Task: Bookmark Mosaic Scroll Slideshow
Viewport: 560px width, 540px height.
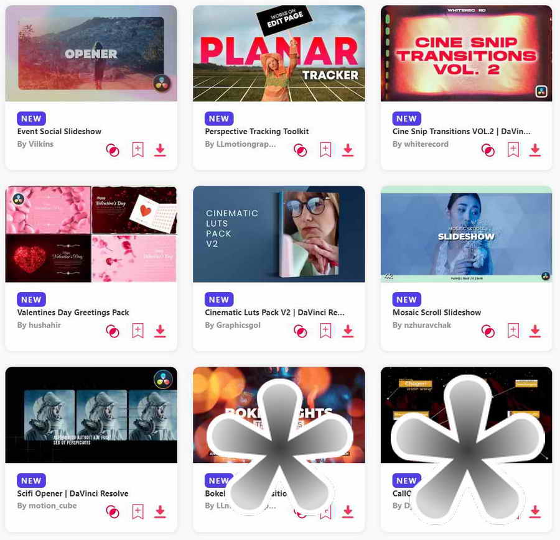Action: pos(513,331)
